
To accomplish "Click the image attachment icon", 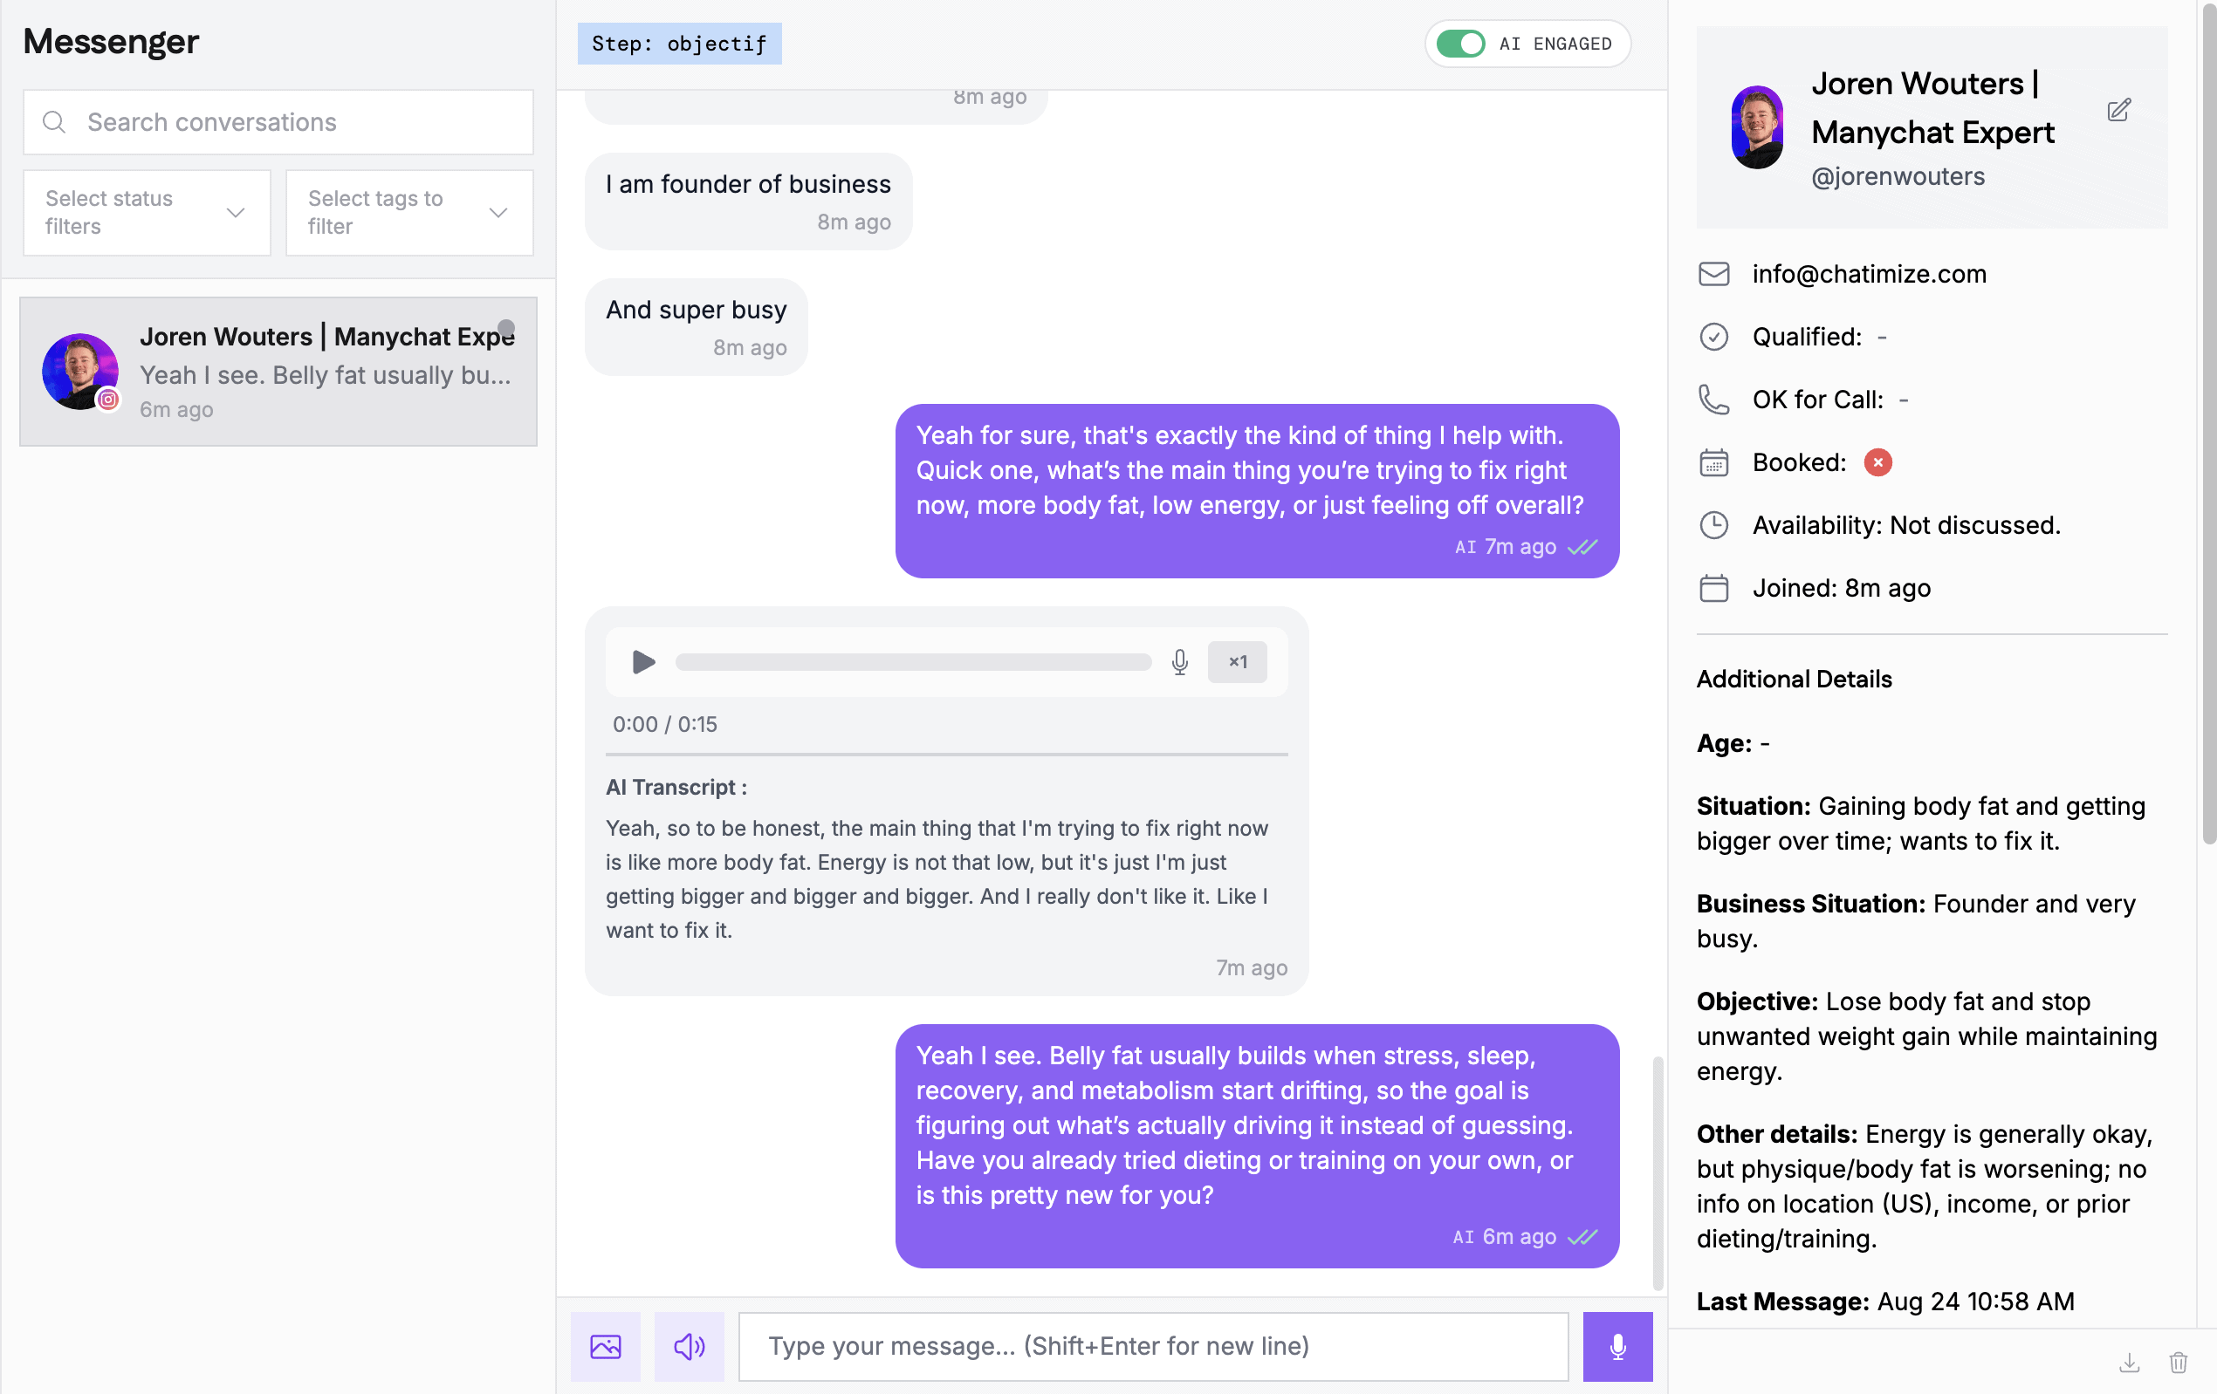I will point(605,1346).
